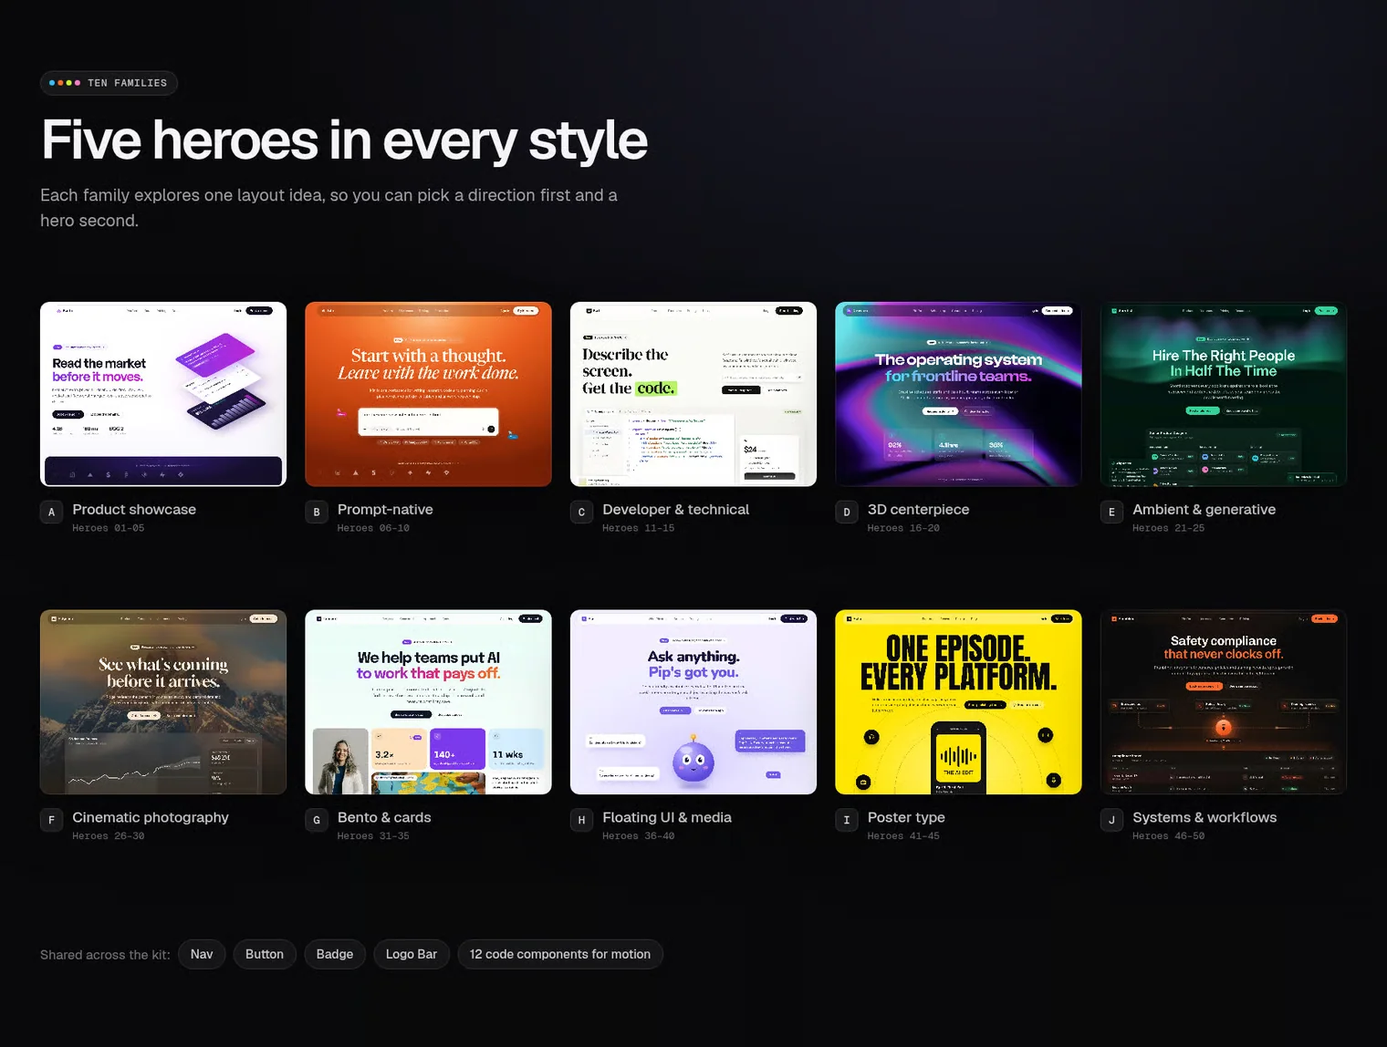1387x1047 pixels.
Task: Click the letter I family badge
Action: click(x=847, y=820)
